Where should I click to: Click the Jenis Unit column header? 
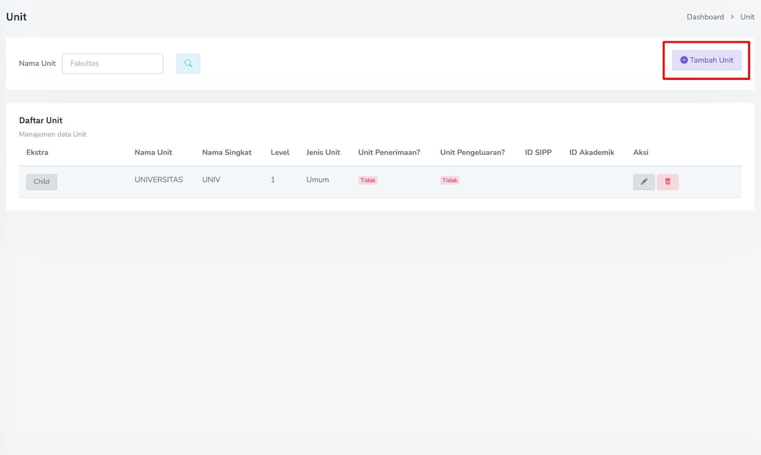323,153
